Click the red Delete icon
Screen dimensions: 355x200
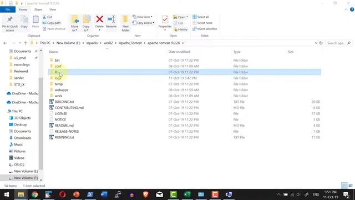point(99,19)
